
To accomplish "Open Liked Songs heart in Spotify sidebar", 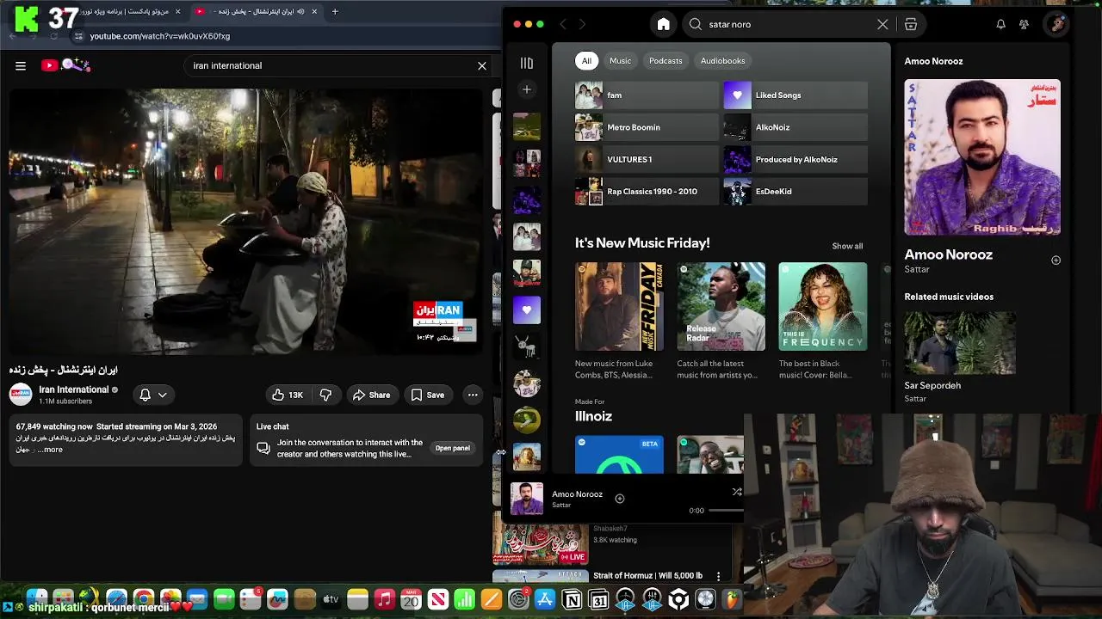I will (x=527, y=310).
